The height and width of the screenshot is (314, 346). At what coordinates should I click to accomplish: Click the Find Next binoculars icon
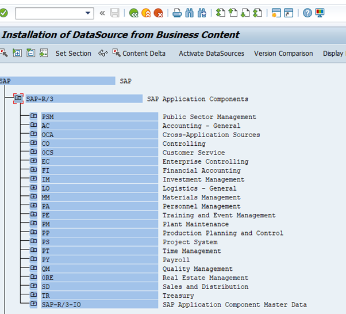(x=202, y=13)
